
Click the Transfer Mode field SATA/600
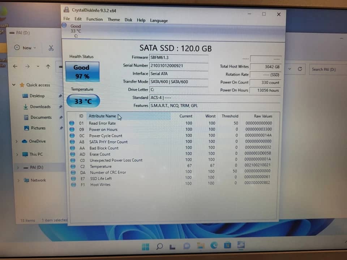pyautogui.click(x=179, y=82)
